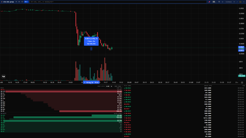Click the 0.0567 current price label on price axis
This screenshot has height=138, width=246.
pyautogui.click(x=241, y=47)
